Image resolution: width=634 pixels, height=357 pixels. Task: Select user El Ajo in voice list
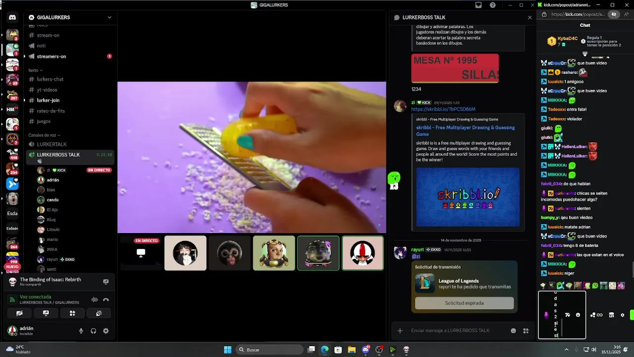tap(52, 210)
